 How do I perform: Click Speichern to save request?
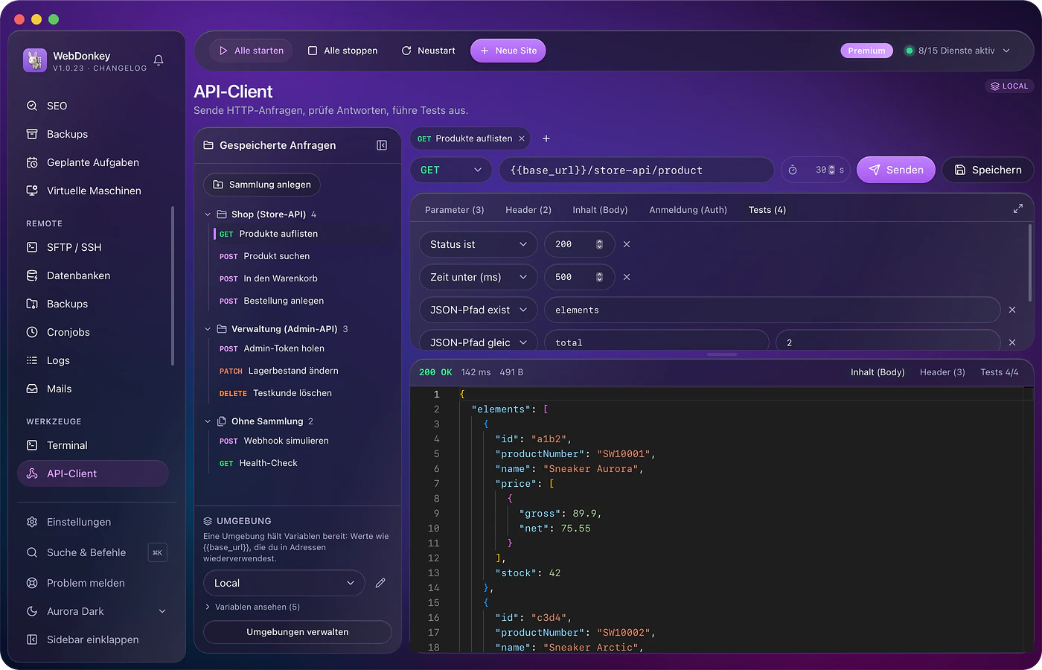pos(988,170)
